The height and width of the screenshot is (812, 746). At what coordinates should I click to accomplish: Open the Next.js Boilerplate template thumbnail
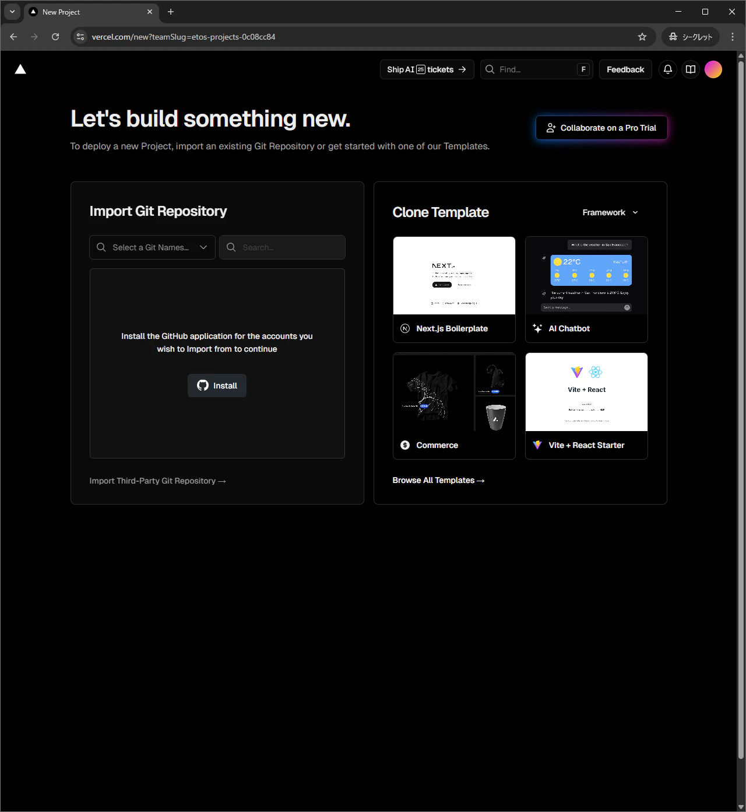(455, 276)
